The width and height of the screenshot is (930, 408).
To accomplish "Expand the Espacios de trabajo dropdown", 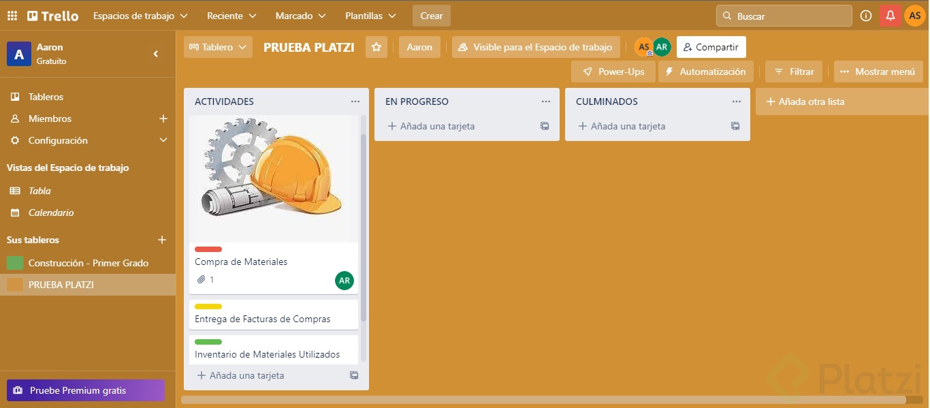I will [140, 15].
